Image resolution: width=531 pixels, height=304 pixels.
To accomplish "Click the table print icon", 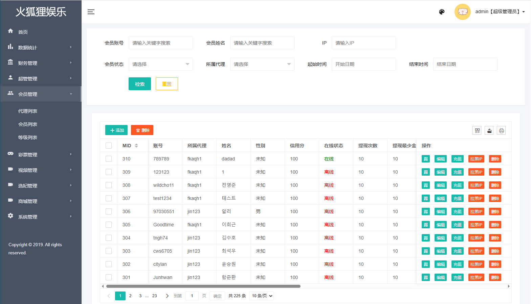I will click(x=501, y=130).
